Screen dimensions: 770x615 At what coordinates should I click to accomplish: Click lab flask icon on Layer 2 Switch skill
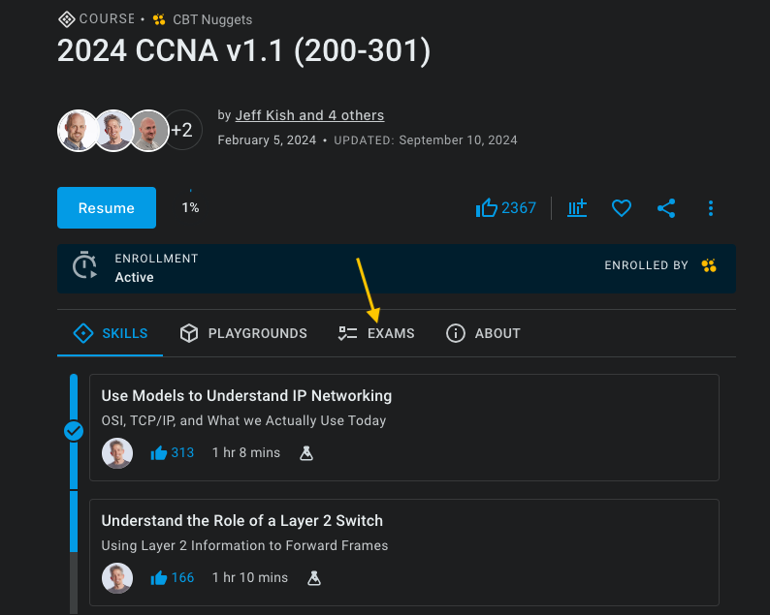coord(314,578)
